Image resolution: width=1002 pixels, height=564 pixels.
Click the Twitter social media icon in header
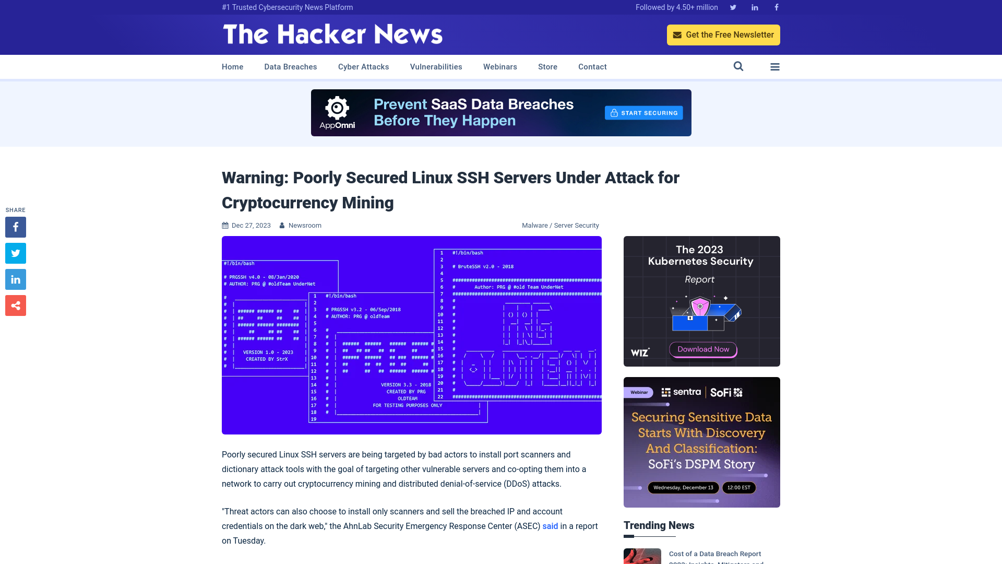(x=732, y=7)
